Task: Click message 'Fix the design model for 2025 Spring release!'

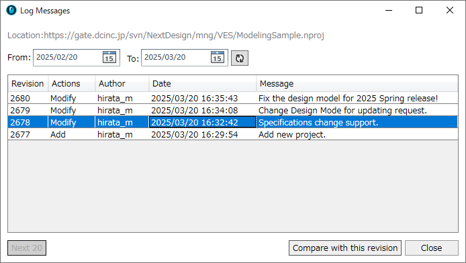Action: coord(348,98)
